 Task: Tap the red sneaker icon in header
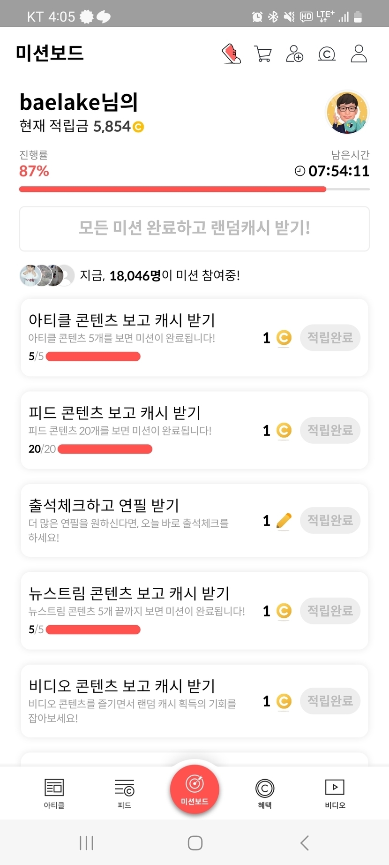pyautogui.click(x=231, y=53)
